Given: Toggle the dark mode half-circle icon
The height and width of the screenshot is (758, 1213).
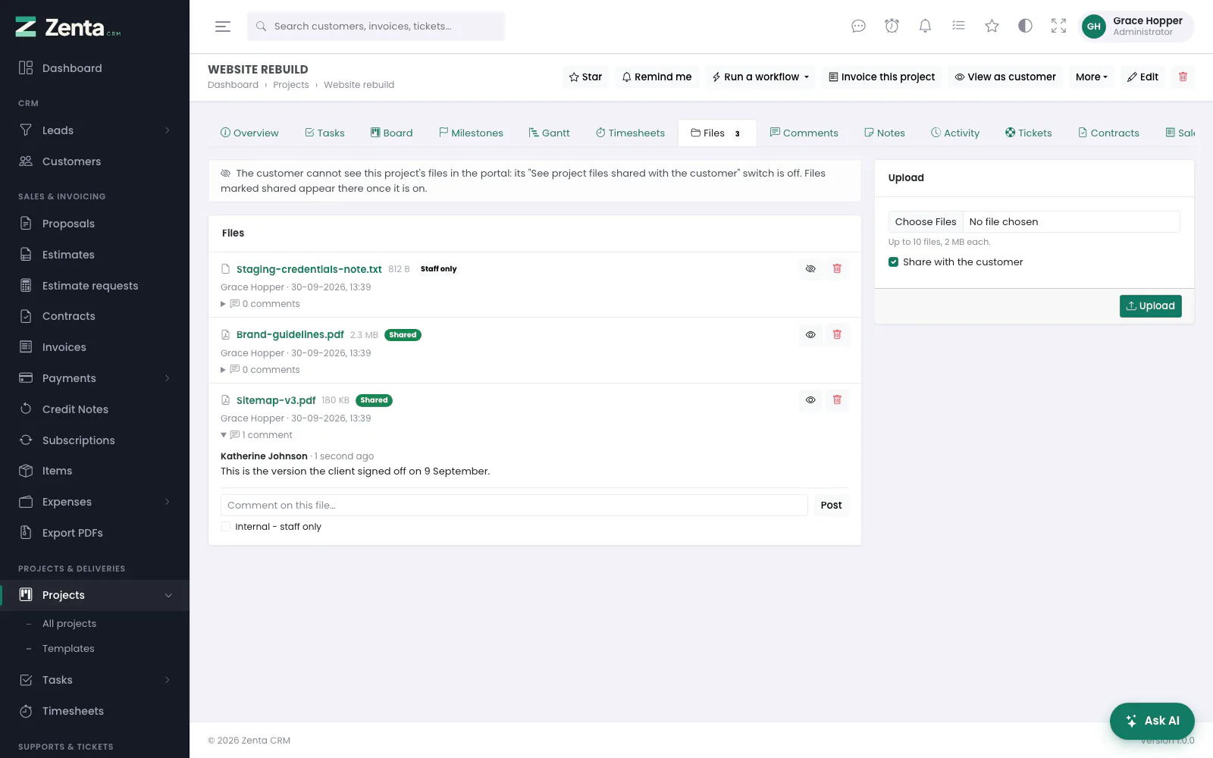Looking at the screenshot, I should [1025, 27].
